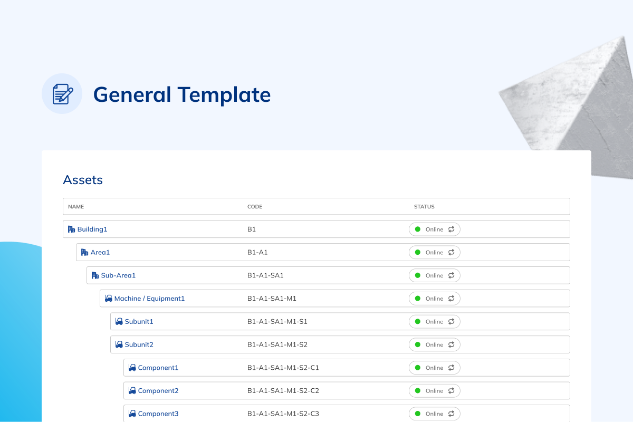Image resolution: width=633 pixels, height=422 pixels.
Task: Click the Online status text for Component3
Action: [x=435, y=414]
